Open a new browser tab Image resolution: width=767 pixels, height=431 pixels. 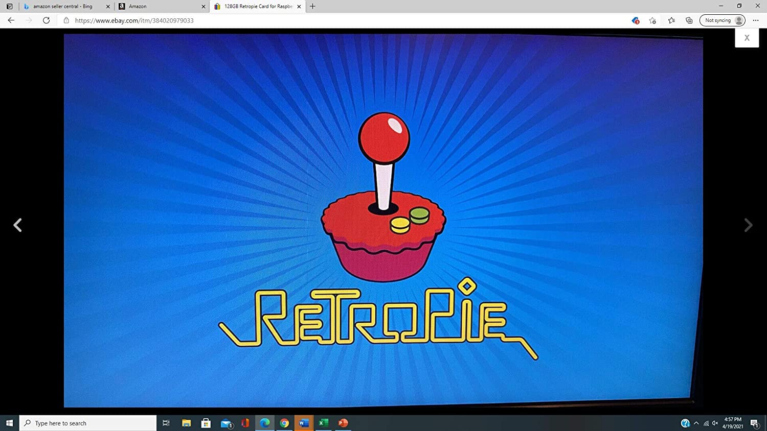[x=312, y=6]
